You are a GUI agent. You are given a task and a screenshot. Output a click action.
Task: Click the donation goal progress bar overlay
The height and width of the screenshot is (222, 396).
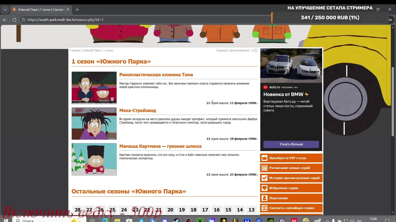pyautogui.click(x=330, y=18)
